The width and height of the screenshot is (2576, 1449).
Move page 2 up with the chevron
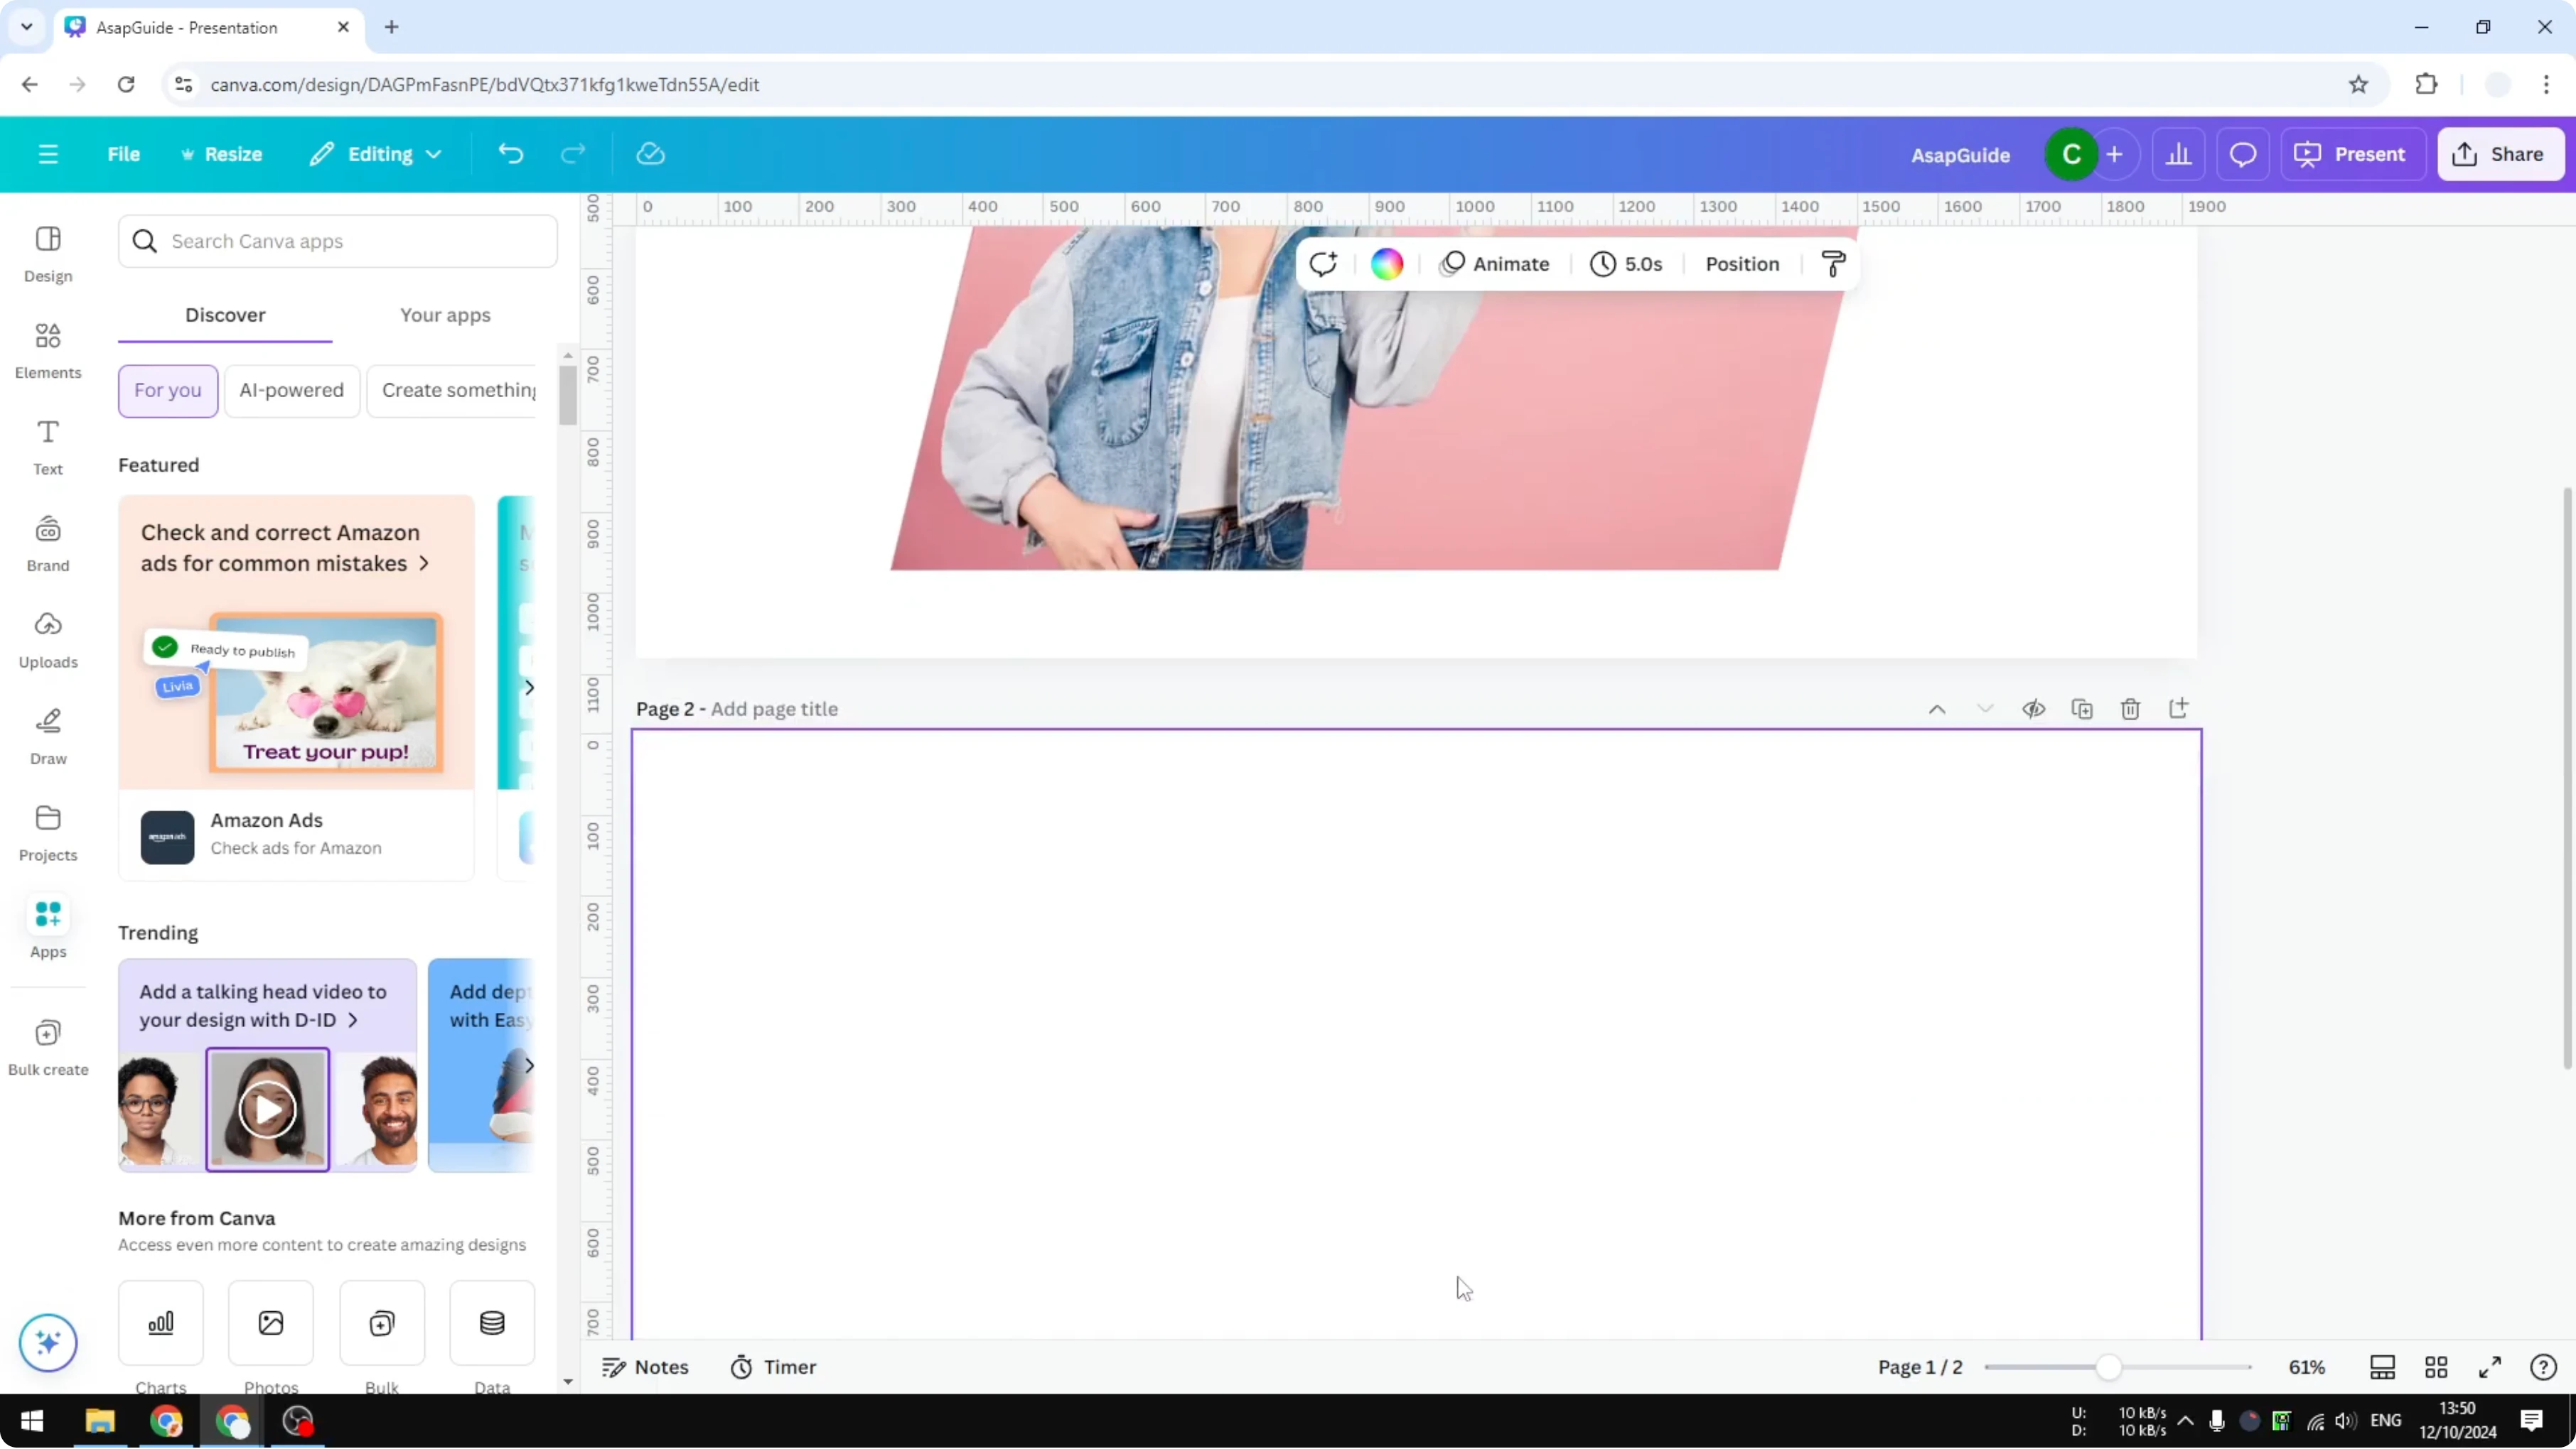[x=1937, y=708]
